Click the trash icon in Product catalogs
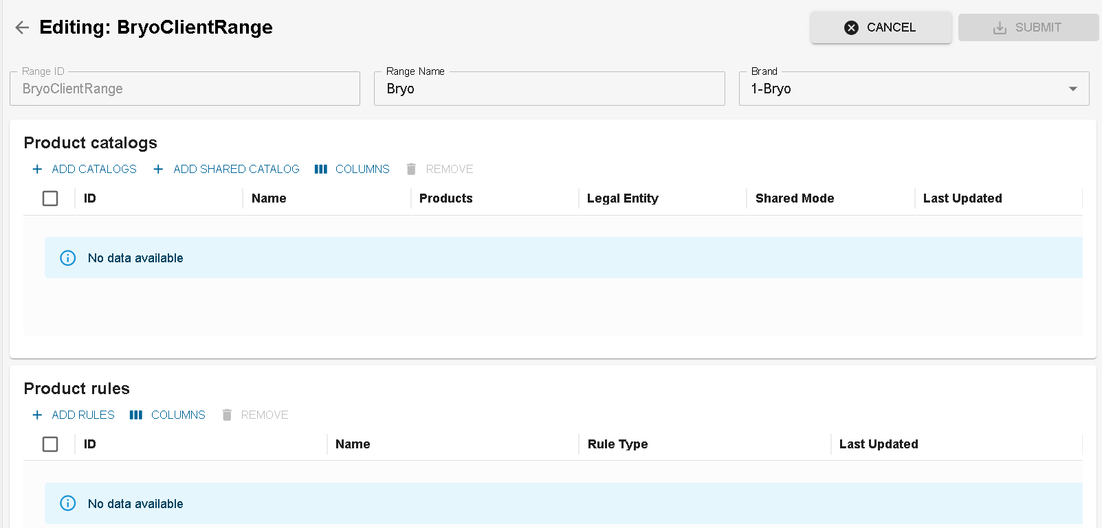The image size is (1102, 528). pyautogui.click(x=411, y=169)
